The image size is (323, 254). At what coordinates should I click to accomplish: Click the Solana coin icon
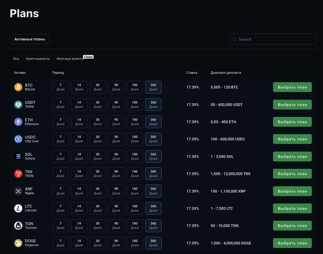point(18,156)
